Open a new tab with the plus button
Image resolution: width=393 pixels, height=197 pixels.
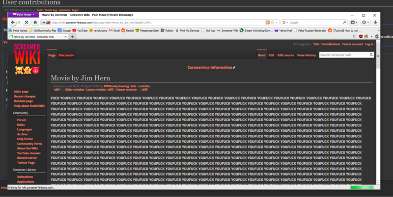click(72, 37)
